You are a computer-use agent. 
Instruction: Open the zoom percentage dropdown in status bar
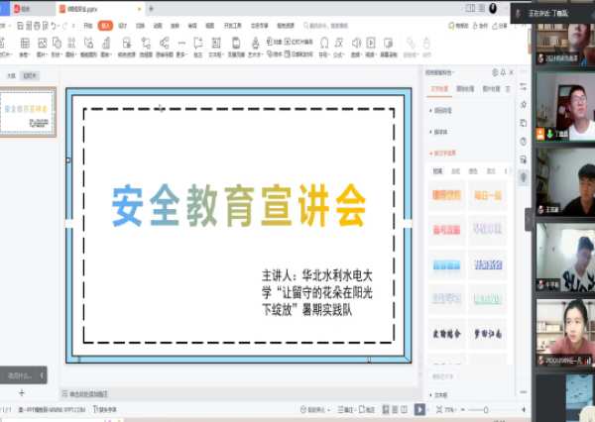450,409
